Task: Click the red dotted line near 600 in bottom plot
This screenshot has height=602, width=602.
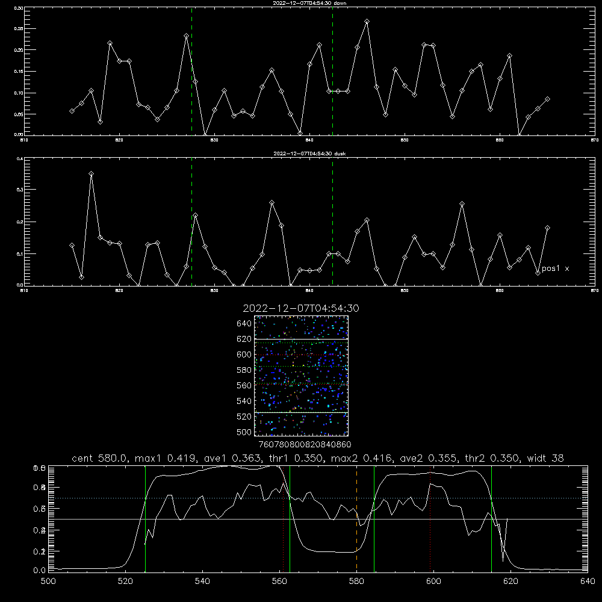Action: (430, 518)
